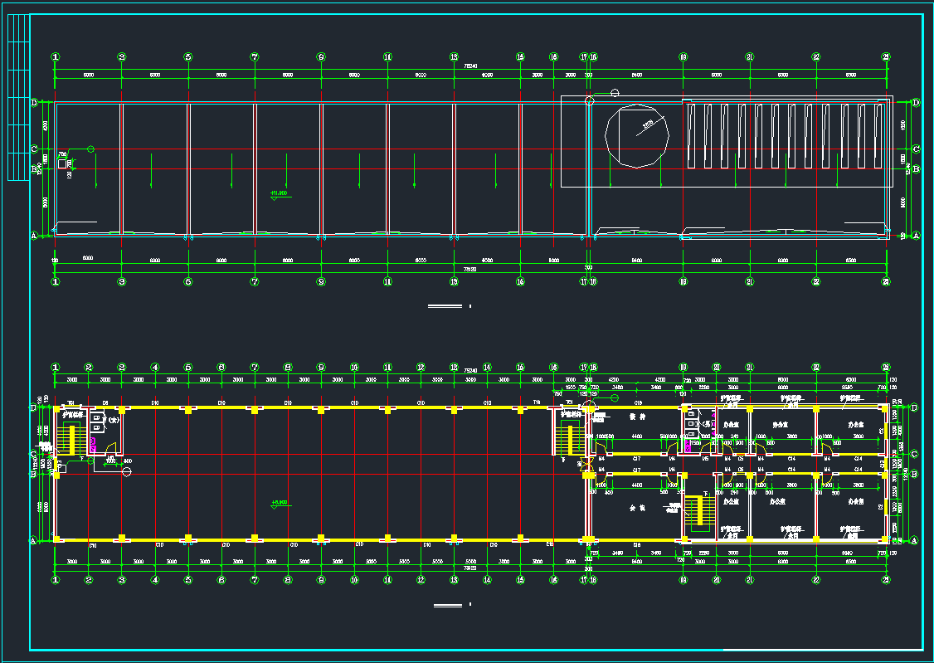Click the leftmost staircase in the lower floor plan
Viewport: 934px width, 663px height.
point(72,438)
